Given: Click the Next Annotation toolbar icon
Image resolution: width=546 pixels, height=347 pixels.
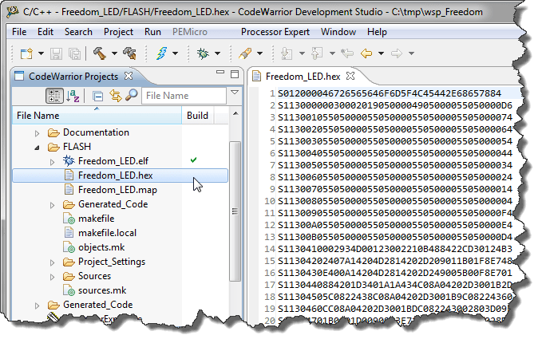Looking at the screenshot, I should click(x=287, y=53).
